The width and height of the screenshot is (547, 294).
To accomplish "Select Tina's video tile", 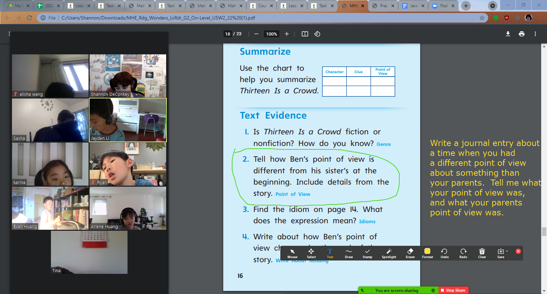I will coord(89,252).
